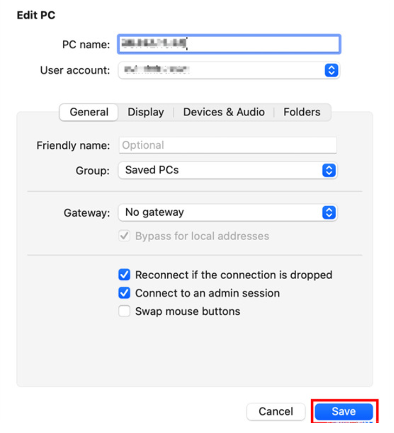The height and width of the screenshot is (433, 394).
Task: Click the Swap mouse buttons label
Action: 187,311
